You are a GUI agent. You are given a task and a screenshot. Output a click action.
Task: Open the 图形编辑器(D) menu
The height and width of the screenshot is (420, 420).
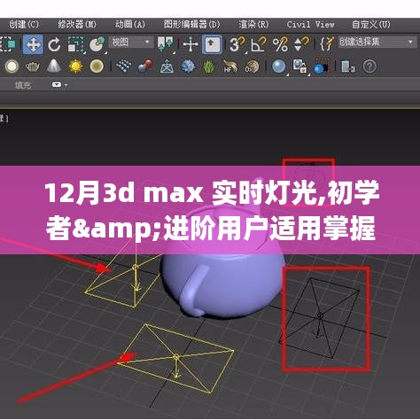click(192, 24)
